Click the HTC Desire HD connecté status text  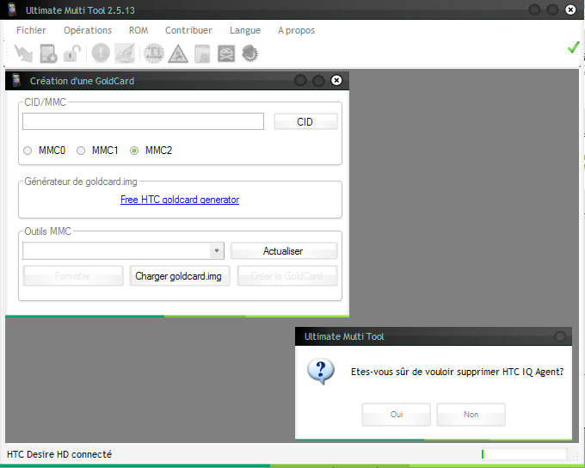pos(59,454)
